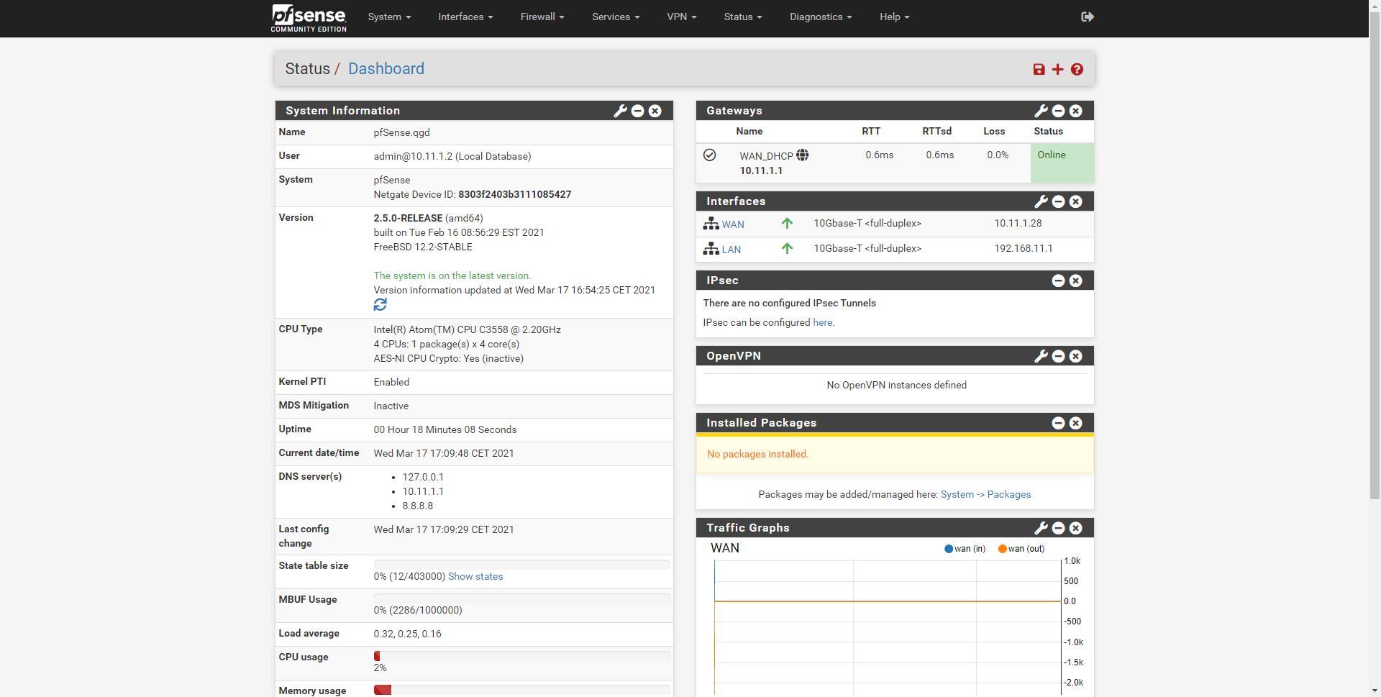This screenshot has height=697, width=1381.
Task: Edit Interfaces widget settings via wrench
Action: click(x=1041, y=201)
